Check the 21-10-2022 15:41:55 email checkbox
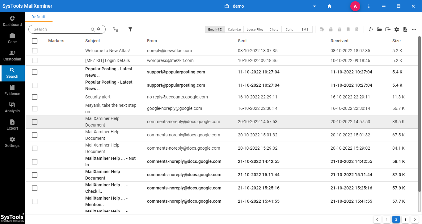Screen dimensions: 422x224 tap(35, 201)
